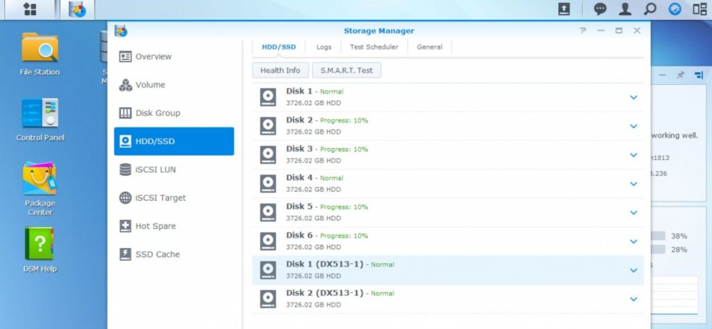Expand Disk 1 (DX513-1) details chevron
Viewport: 712px width, 329px height.
coord(633,271)
